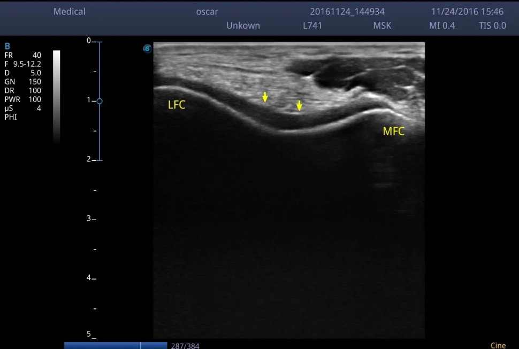Select the PWR 100 power parameter
Screen dimensions: 519x349
(23, 99)
